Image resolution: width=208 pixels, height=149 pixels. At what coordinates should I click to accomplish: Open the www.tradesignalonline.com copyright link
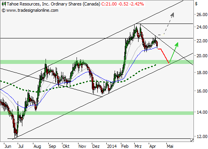[32, 10]
